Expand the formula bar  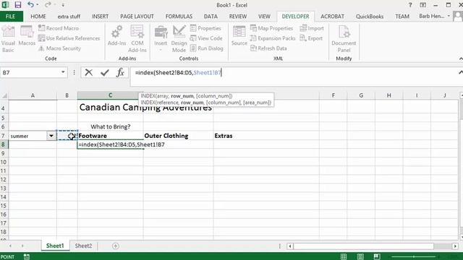(x=460, y=72)
